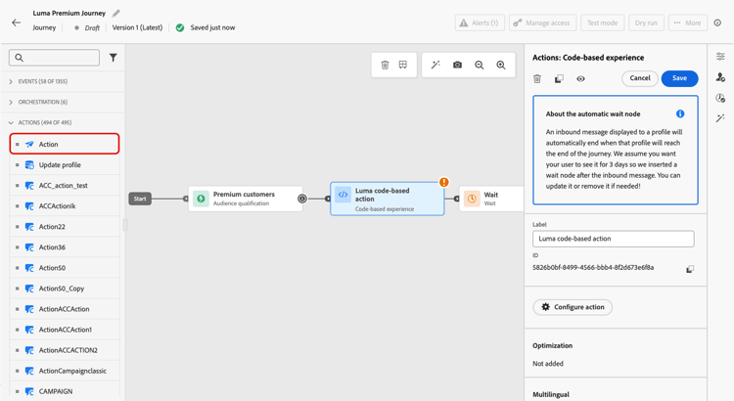Launch a Dry run
Screen dimensions: 734x401
pyautogui.click(x=646, y=22)
